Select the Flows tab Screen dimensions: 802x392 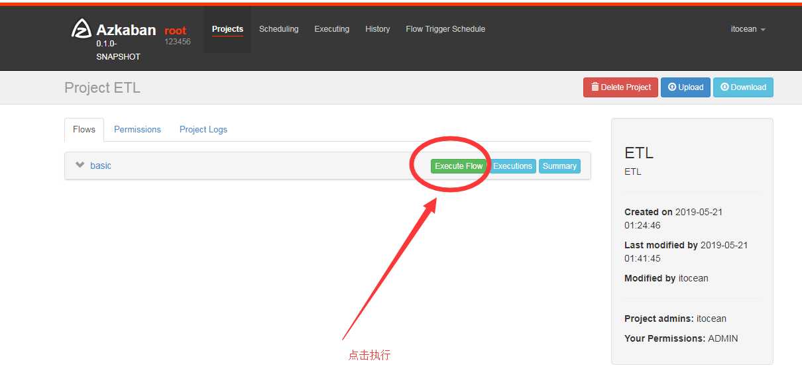[84, 130]
